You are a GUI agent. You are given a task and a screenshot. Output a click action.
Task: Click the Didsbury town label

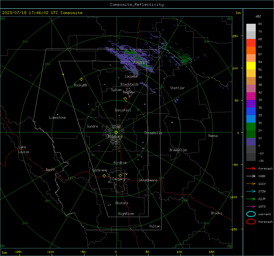[x=115, y=136]
